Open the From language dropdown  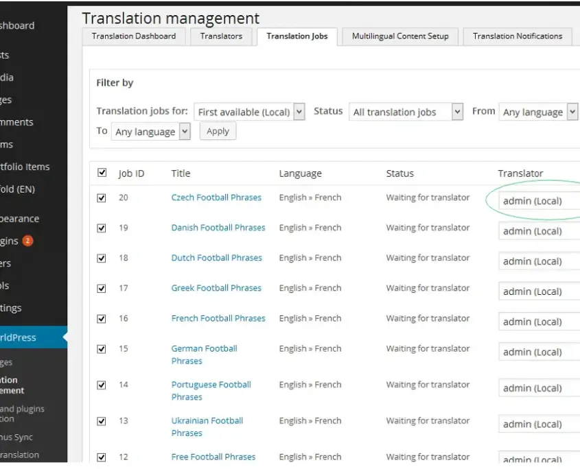pyautogui.click(x=538, y=112)
